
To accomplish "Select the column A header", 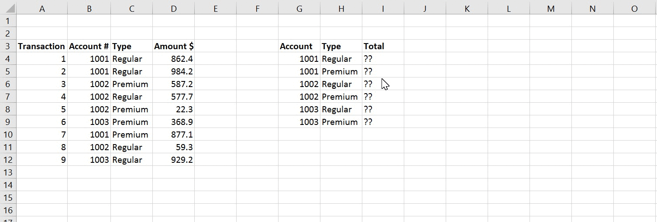I will point(42,9).
